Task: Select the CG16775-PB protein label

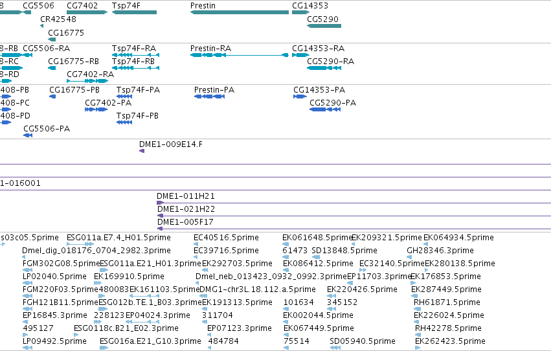Action: coord(74,89)
